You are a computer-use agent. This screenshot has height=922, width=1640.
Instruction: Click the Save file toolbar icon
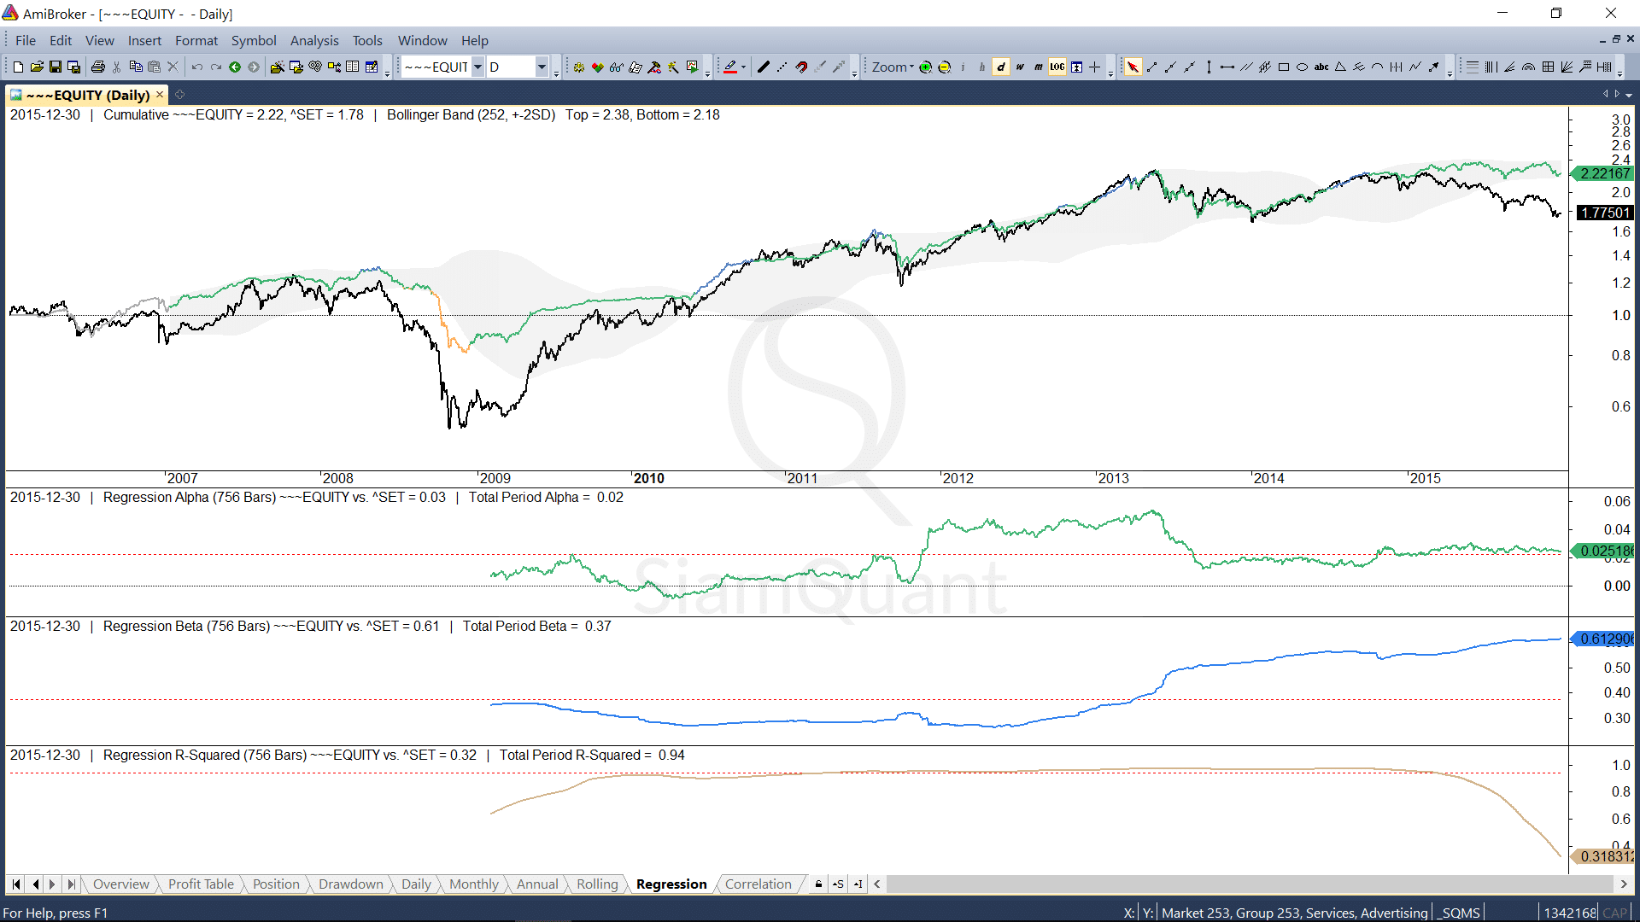[56, 67]
